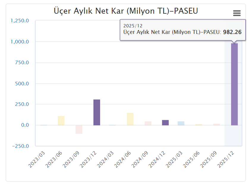
Task: Select the 2023/12 purple bar
Action: pos(97,112)
